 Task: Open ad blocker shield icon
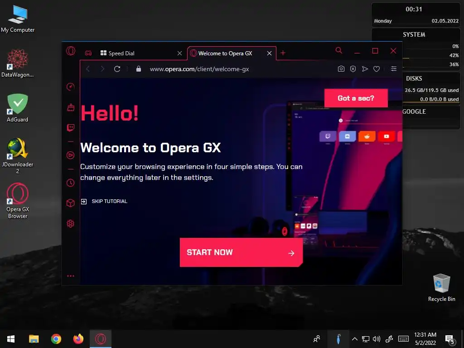tap(353, 69)
